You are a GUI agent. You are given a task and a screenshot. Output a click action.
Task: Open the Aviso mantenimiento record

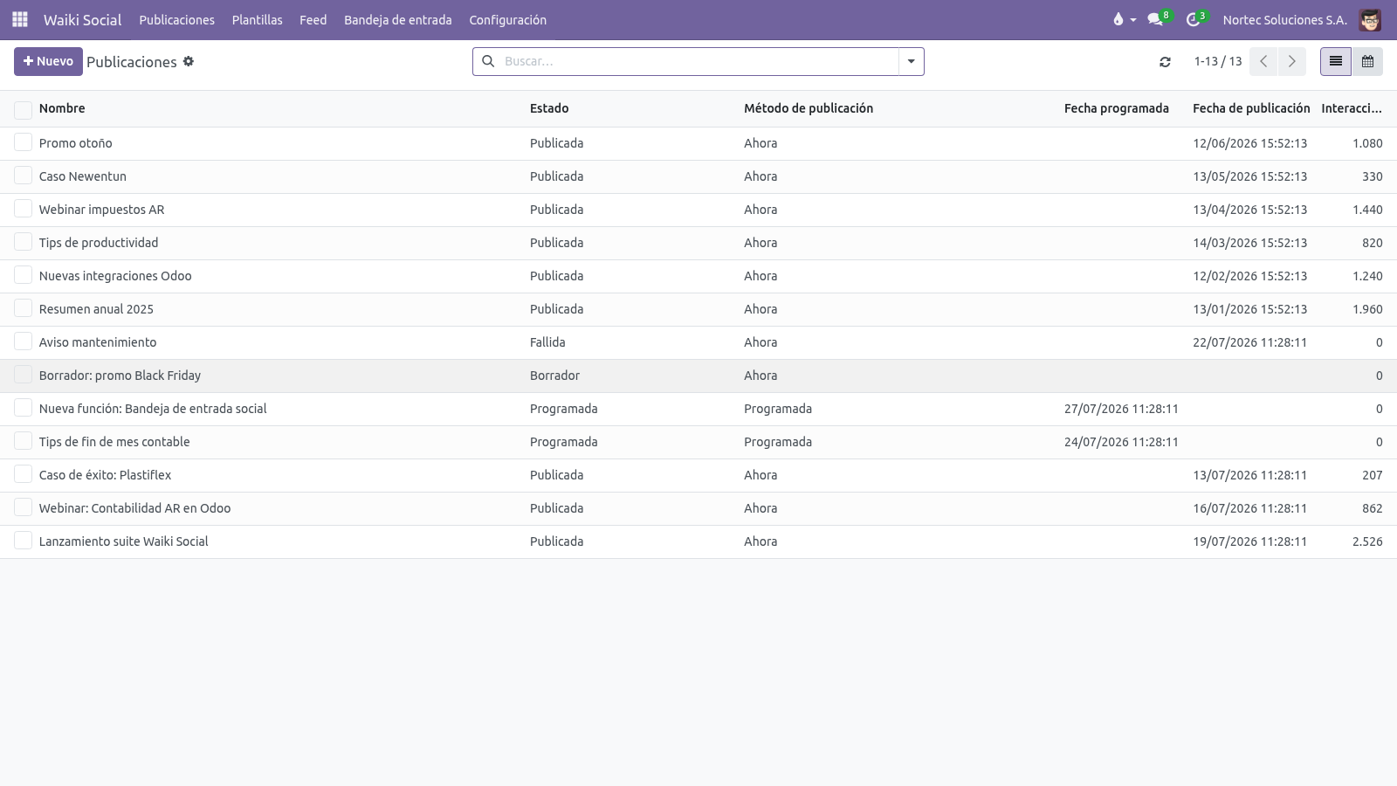pos(98,342)
